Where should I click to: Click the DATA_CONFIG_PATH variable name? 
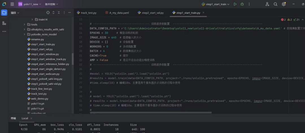[103, 28]
